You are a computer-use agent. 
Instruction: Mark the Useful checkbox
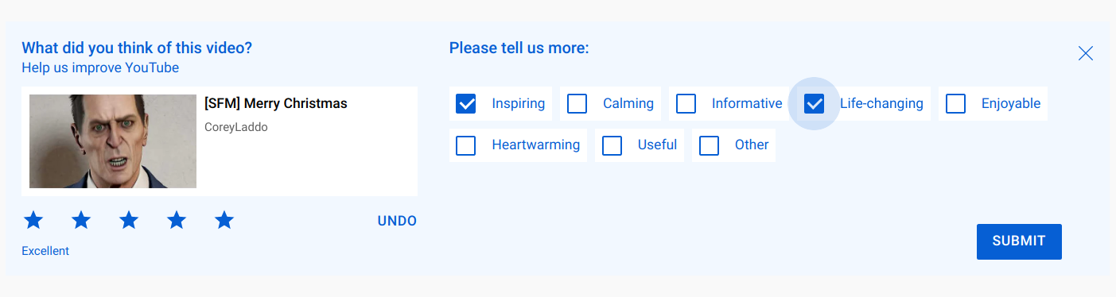[x=612, y=145]
